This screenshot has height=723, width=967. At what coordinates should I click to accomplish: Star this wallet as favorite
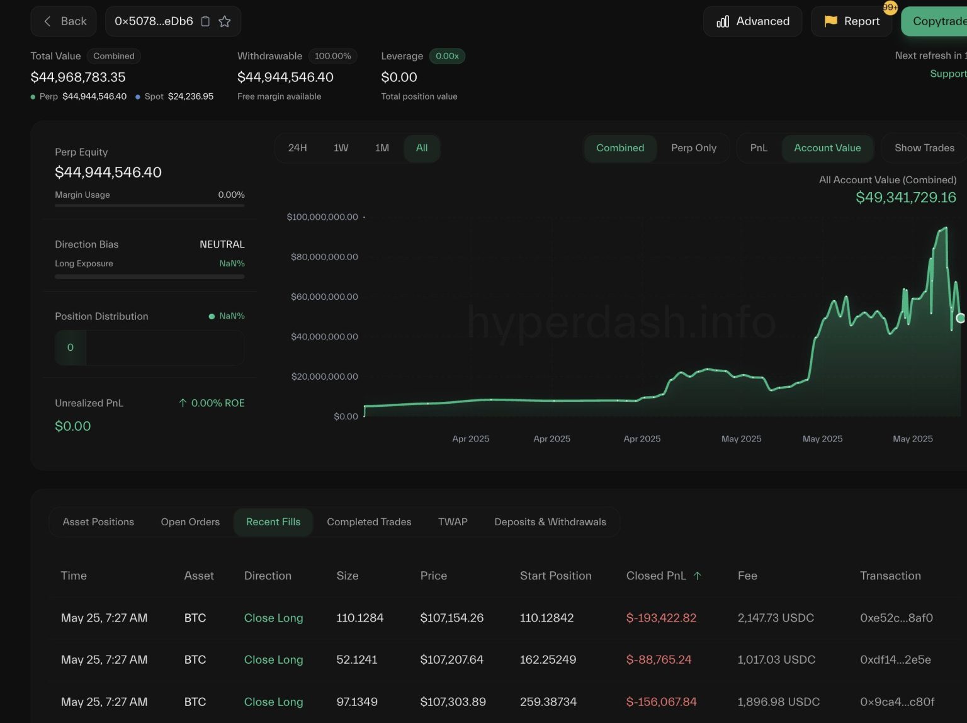(225, 21)
